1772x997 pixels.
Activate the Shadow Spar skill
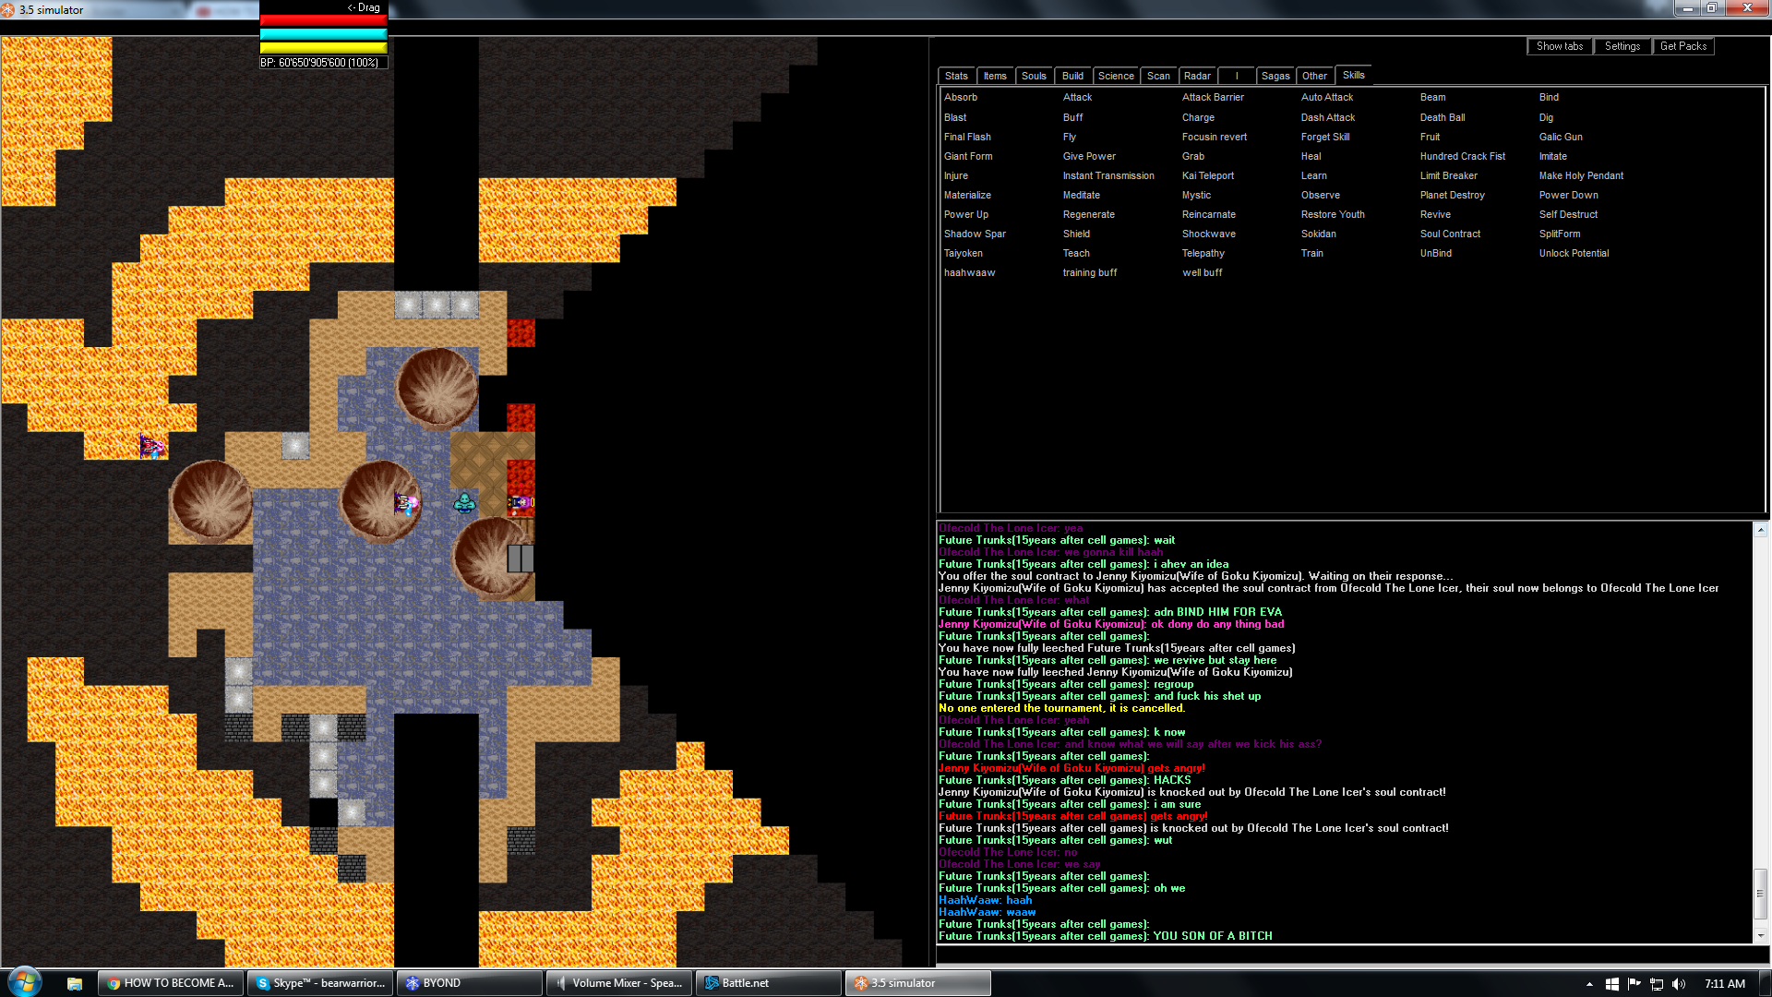(975, 234)
